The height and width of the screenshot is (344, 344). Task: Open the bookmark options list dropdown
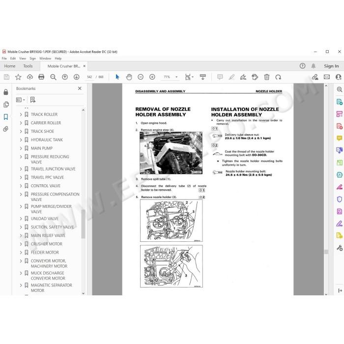[21, 100]
